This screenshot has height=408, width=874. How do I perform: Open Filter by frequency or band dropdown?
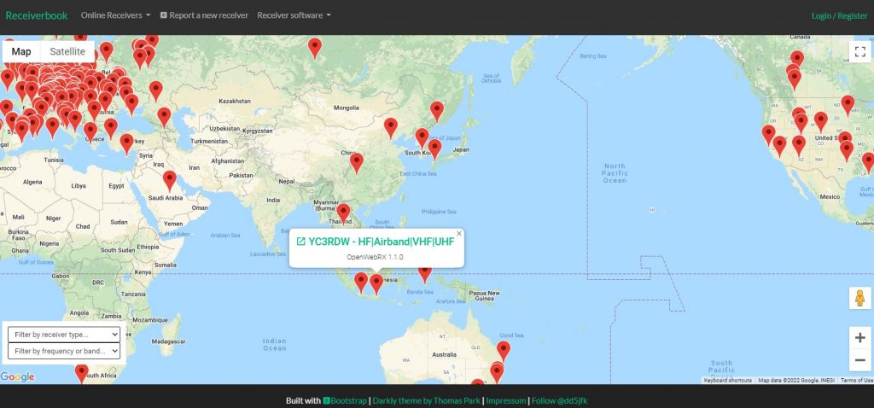pyautogui.click(x=64, y=351)
